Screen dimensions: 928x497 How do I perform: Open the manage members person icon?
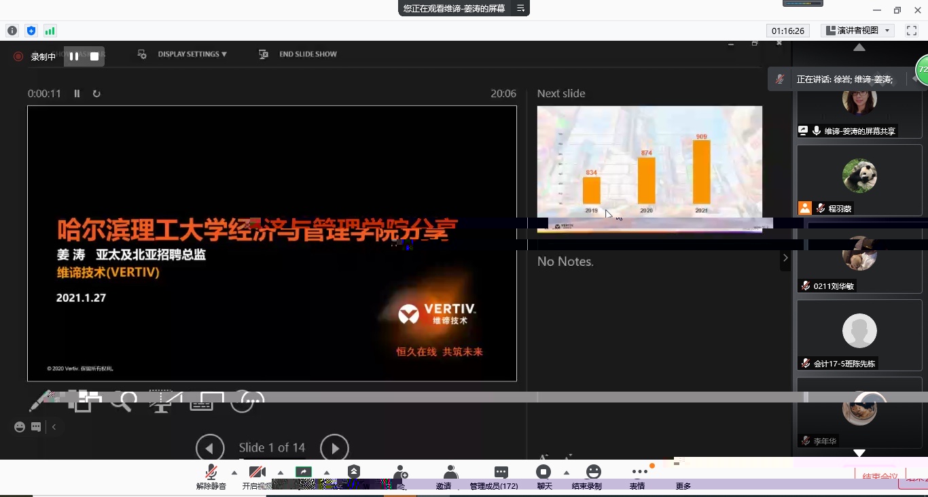(450, 473)
